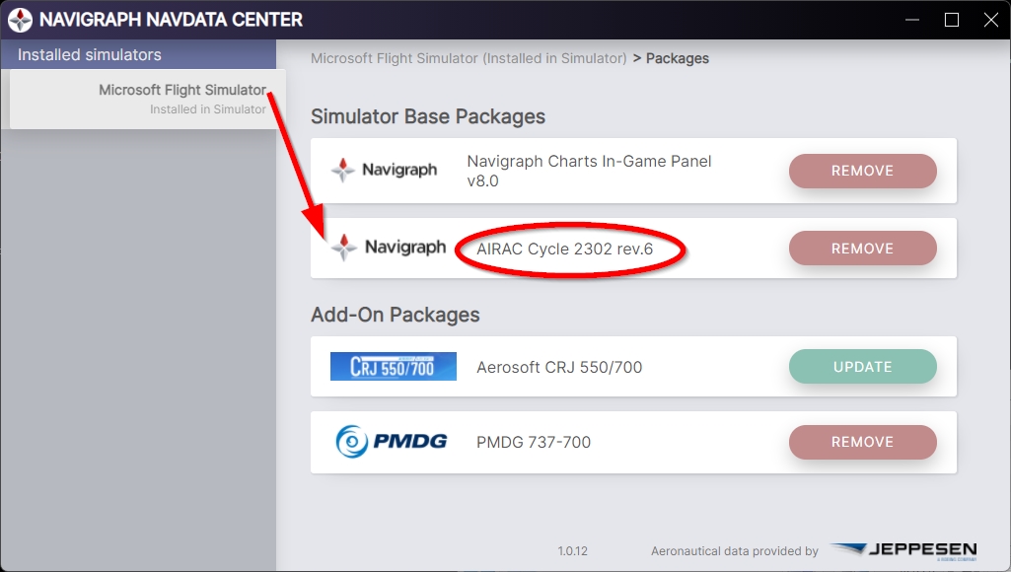Click the Microsoft Flight Simulator breadcrumb link
Viewport: 1011px width, 572px height.
469,58
